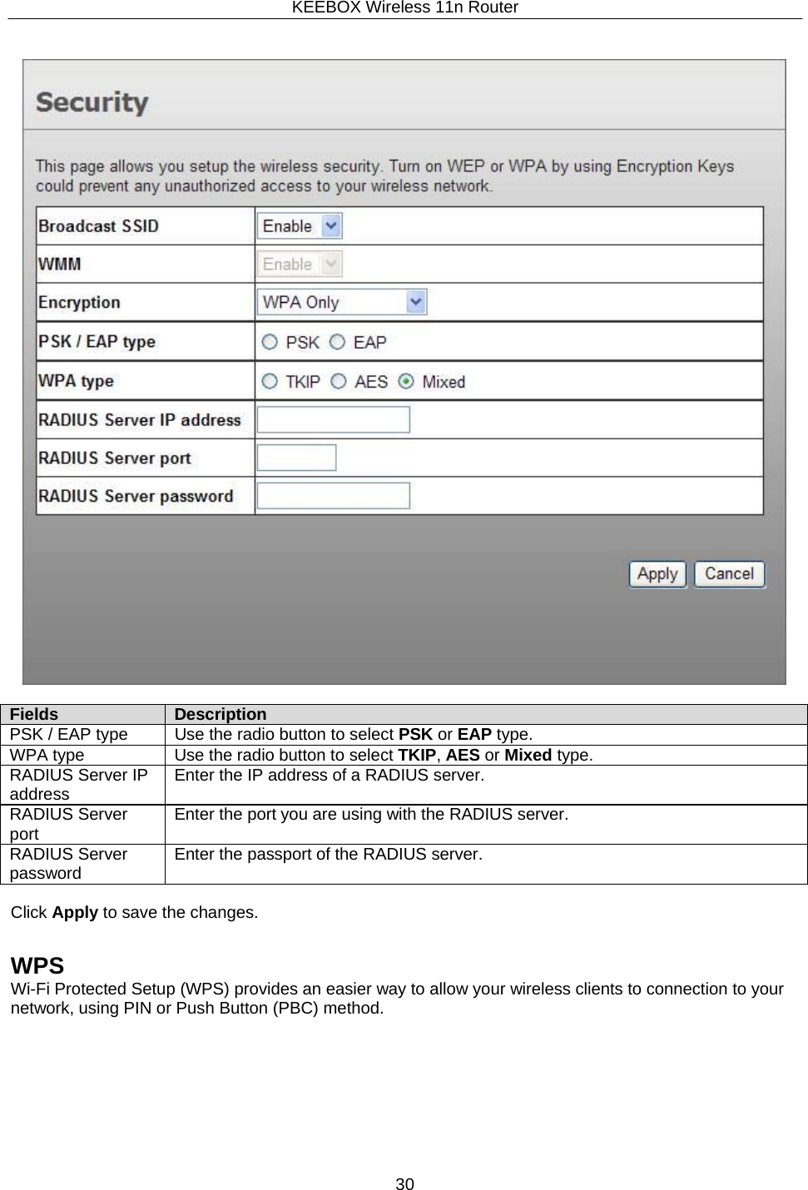808x1190 pixels.
Task: Click inside the RADIUS Server password field
Action: click(333, 495)
